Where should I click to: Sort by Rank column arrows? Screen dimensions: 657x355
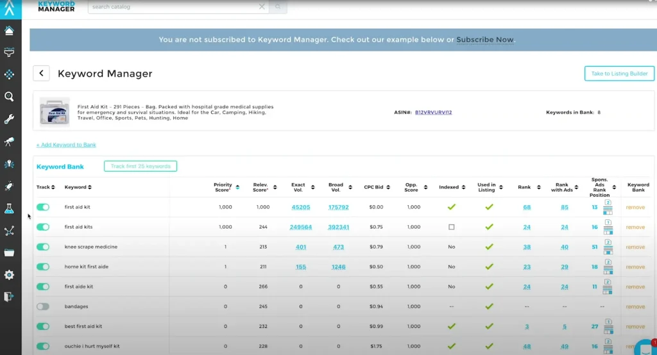[539, 187]
